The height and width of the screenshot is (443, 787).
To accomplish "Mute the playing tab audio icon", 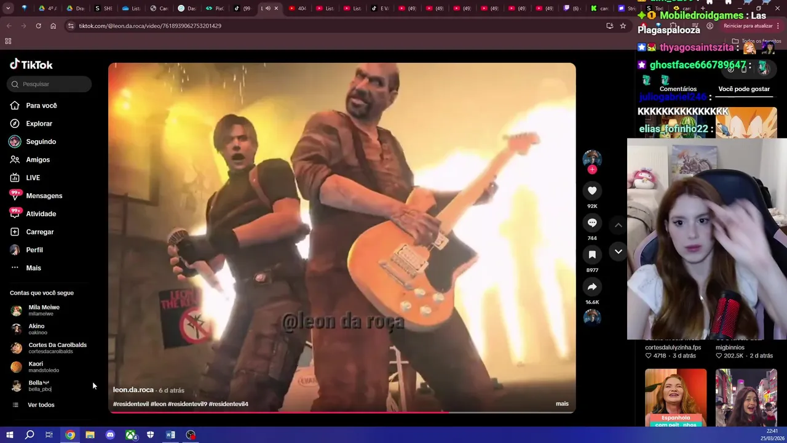I will pos(267,8).
